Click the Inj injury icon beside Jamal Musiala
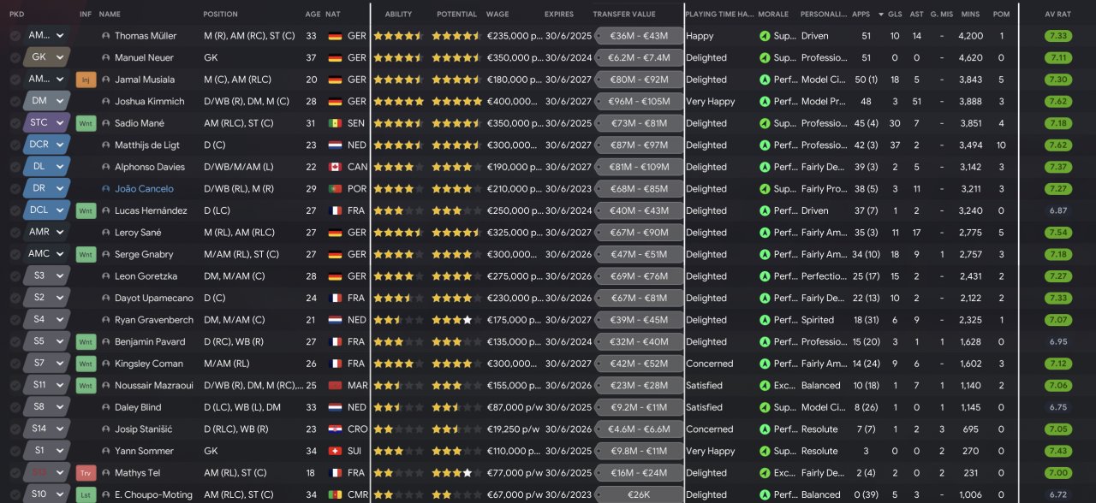This screenshot has width=1096, height=503. point(86,80)
